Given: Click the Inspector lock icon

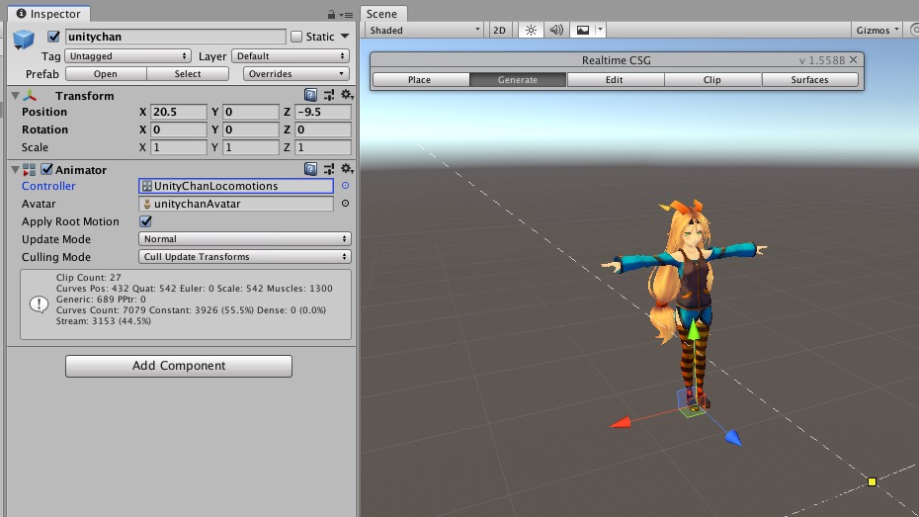Looking at the screenshot, I should pos(331,14).
